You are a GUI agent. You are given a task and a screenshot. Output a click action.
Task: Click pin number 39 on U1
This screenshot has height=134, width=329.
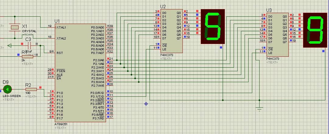[111, 26]
